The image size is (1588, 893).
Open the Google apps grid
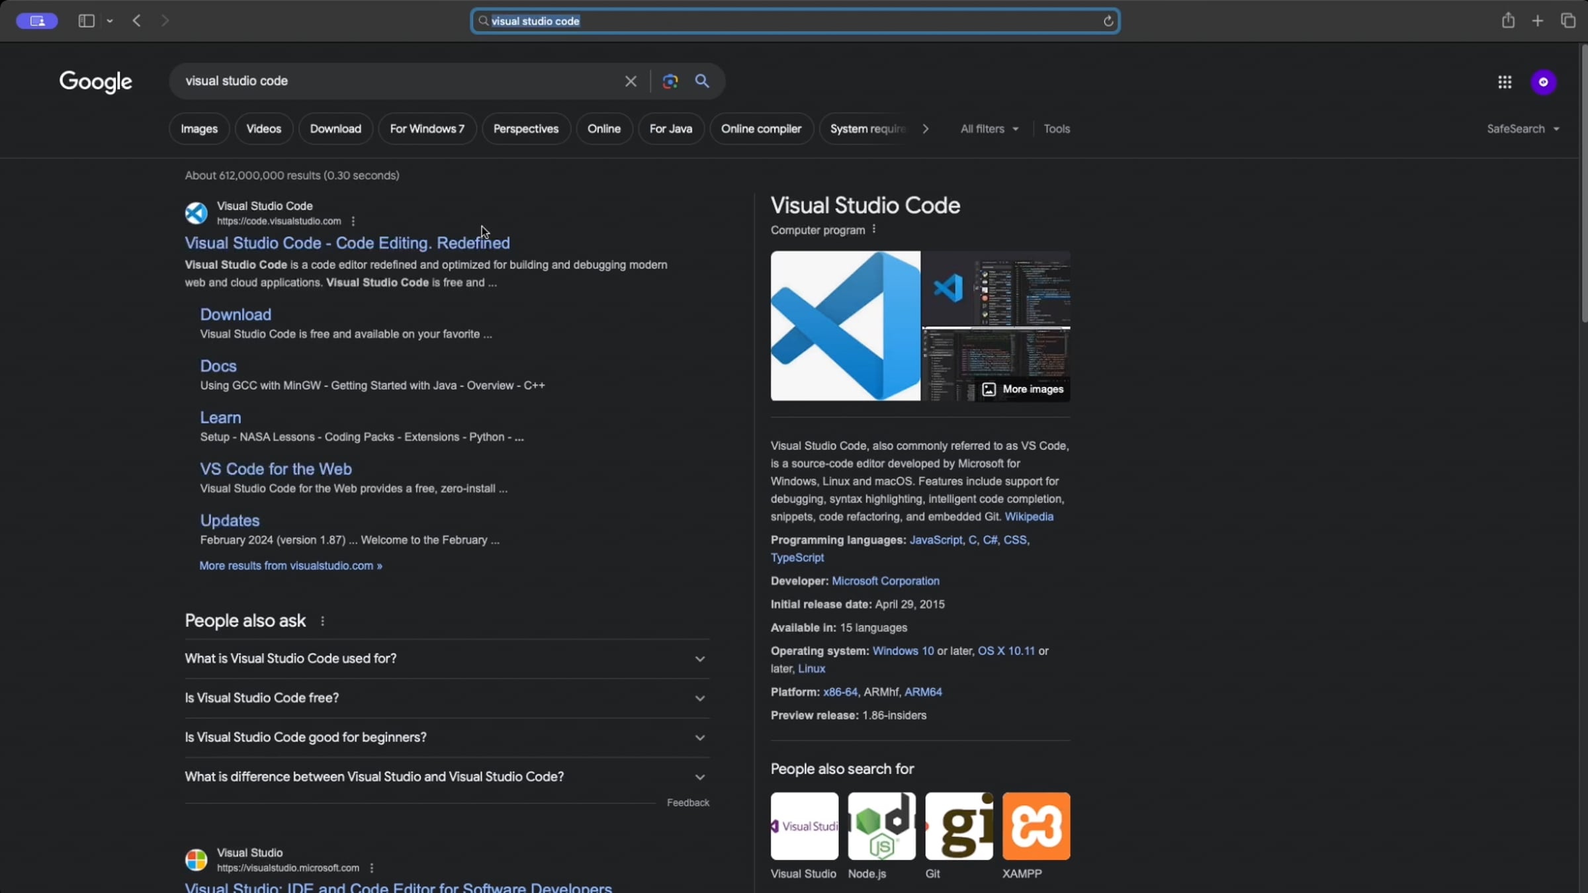[1505, 81]
